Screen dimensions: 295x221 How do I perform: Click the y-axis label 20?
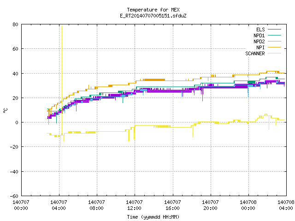point(15,98)
